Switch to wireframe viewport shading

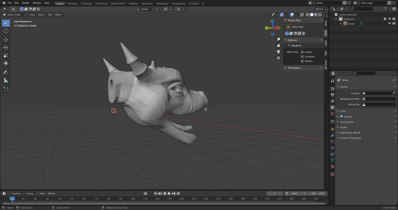coord(308,15)
